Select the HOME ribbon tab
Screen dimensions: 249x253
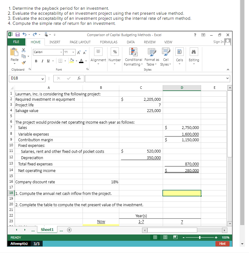[x=36, y=42]
